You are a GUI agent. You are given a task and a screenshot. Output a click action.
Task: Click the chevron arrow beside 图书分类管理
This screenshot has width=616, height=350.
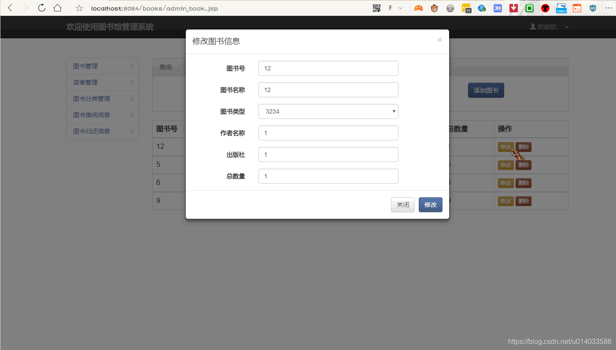point(133,99)
